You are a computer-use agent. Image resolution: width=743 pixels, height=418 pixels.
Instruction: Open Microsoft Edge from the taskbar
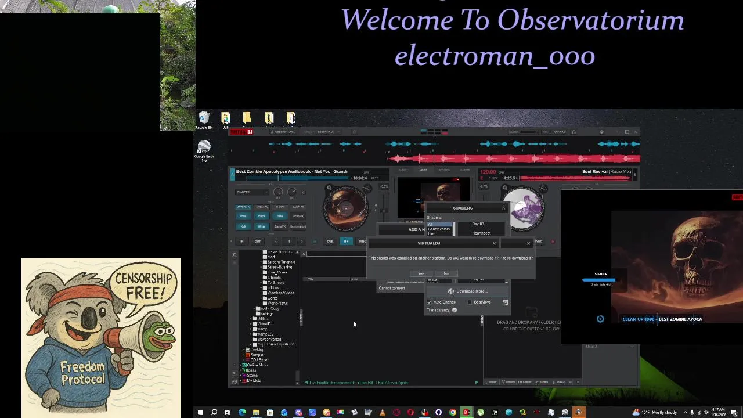(x=242, y=412)
